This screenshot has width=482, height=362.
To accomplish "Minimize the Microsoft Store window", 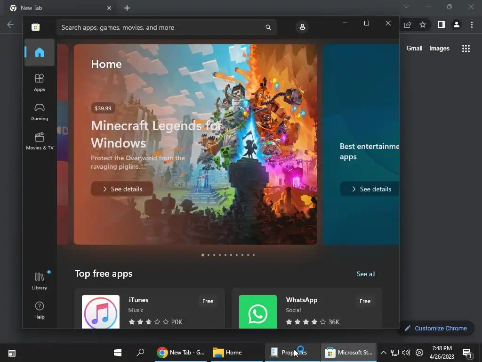I will pyautogui.click(x=345, y=23).
